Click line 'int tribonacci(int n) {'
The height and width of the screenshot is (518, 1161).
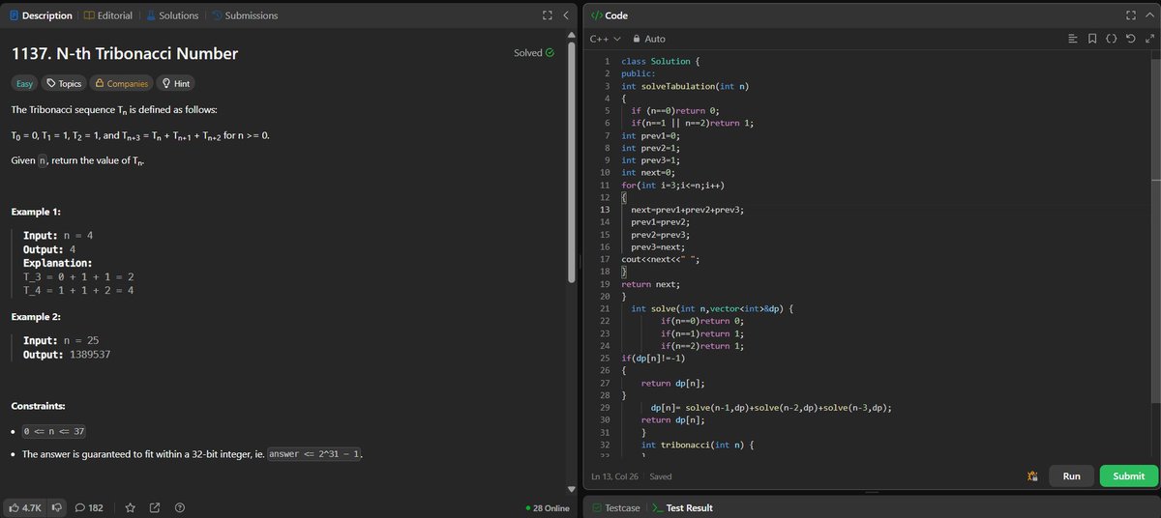pyautogui.click(x=698, y=445)
